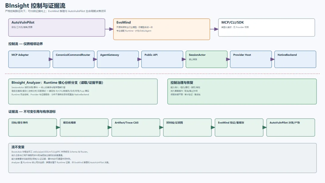Select the AgentGateway node

point(118,59)
